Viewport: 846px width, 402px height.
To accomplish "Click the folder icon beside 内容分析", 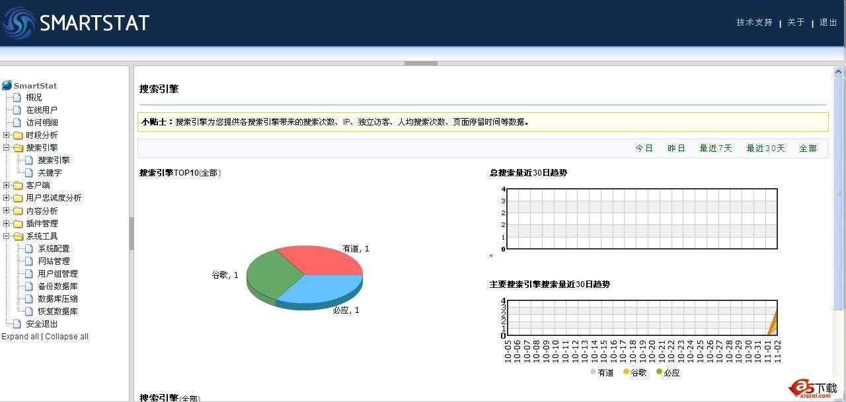I will coord(18,211).
